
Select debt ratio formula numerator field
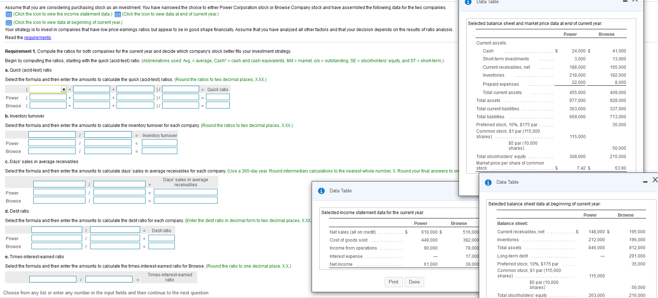57,230
